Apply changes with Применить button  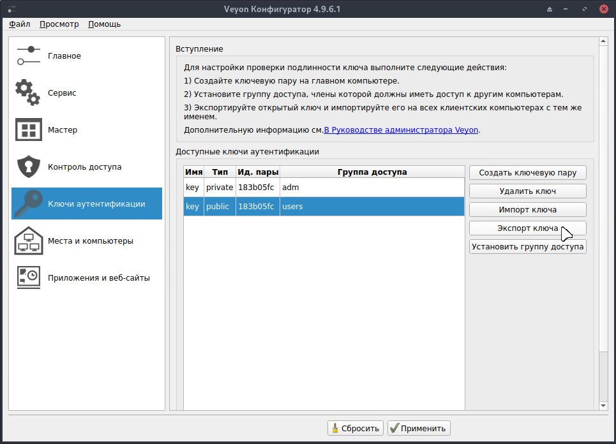coord(419,428)
